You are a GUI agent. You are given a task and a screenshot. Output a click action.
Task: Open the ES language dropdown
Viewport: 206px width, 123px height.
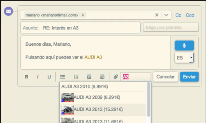pos(184,58)
